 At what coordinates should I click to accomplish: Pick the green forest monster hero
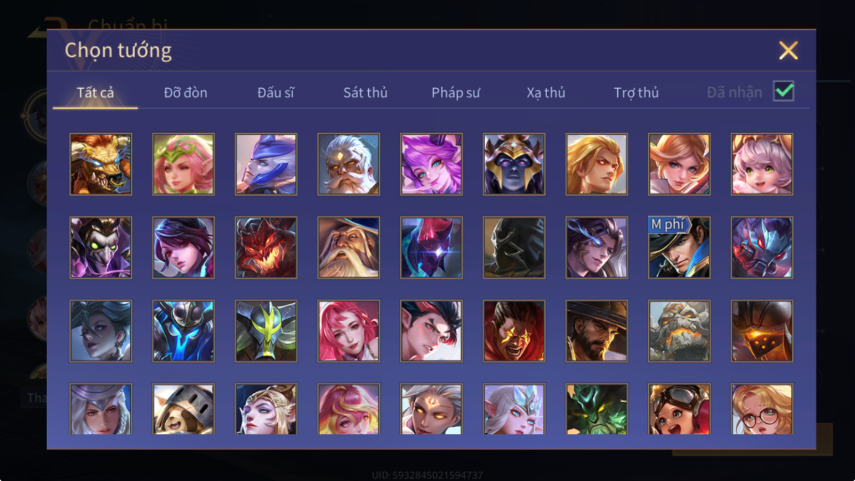point(597,409)
